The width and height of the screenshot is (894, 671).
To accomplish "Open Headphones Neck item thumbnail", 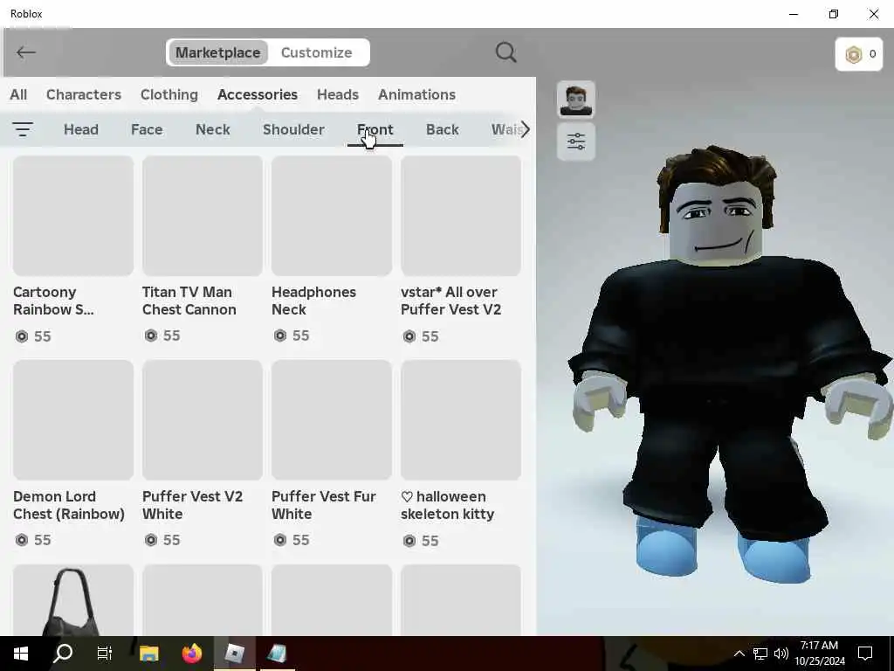I will (332, 216).
